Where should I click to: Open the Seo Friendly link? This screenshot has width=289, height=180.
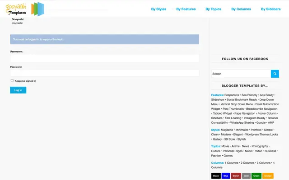[249, 95]
